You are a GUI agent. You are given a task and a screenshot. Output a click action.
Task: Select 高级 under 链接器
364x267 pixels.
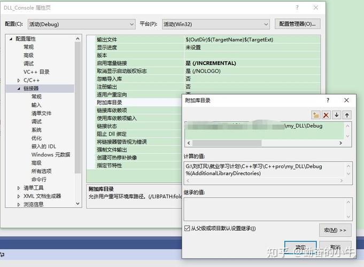[36, 163]
